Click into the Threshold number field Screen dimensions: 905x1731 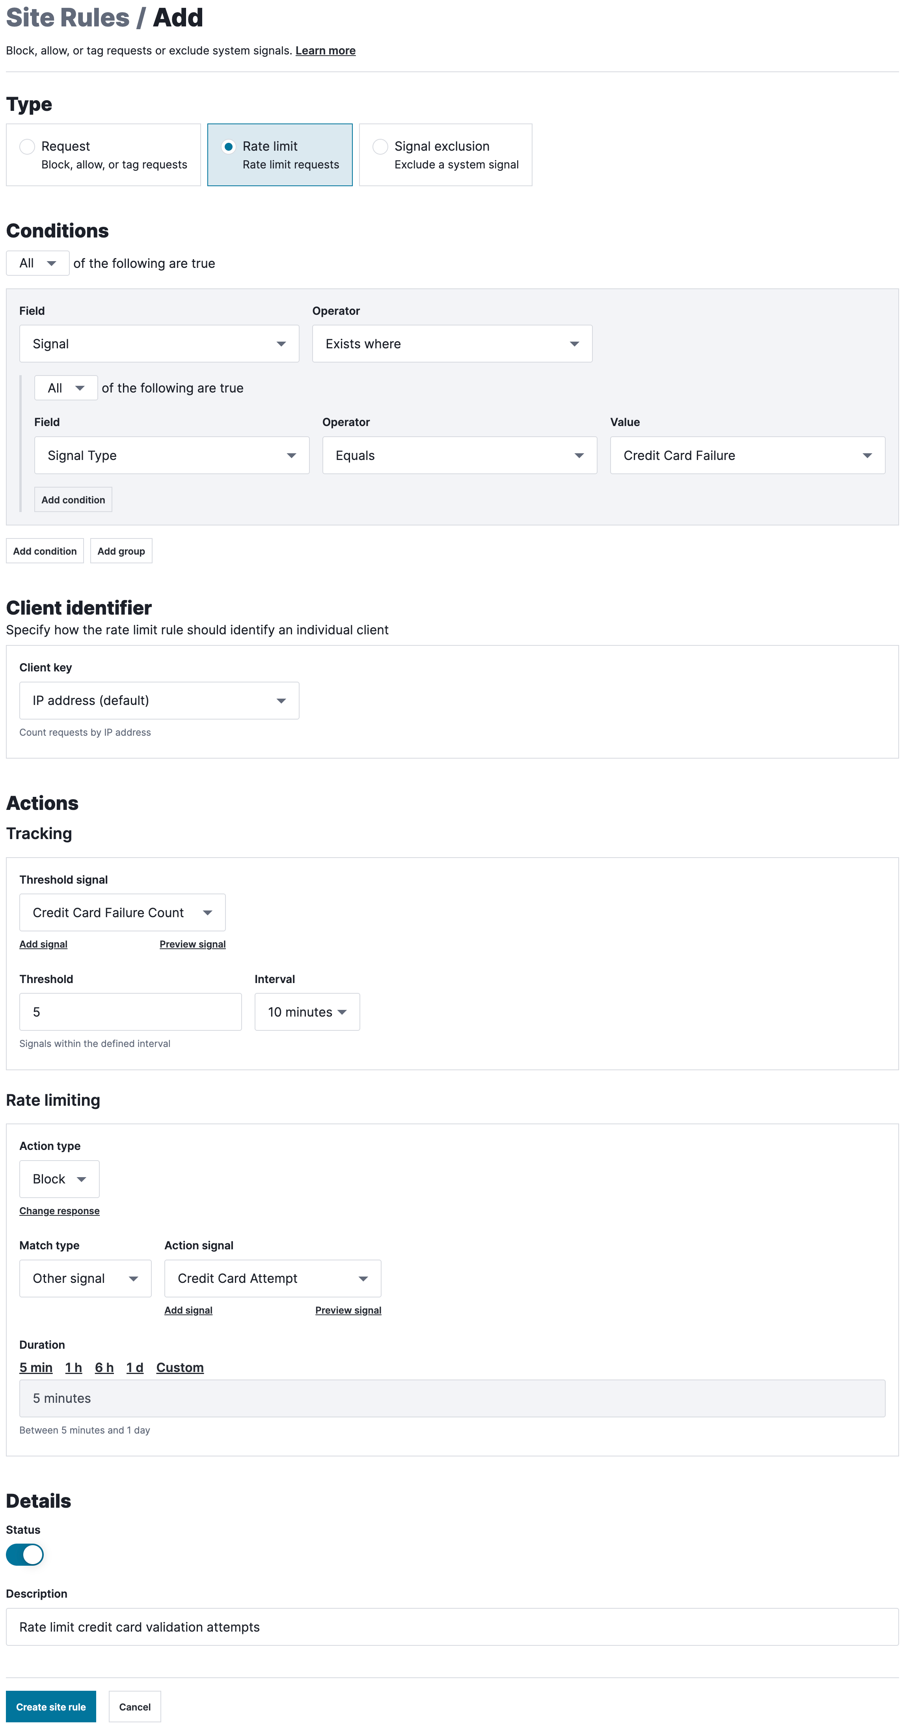[x=130, y=1012]
